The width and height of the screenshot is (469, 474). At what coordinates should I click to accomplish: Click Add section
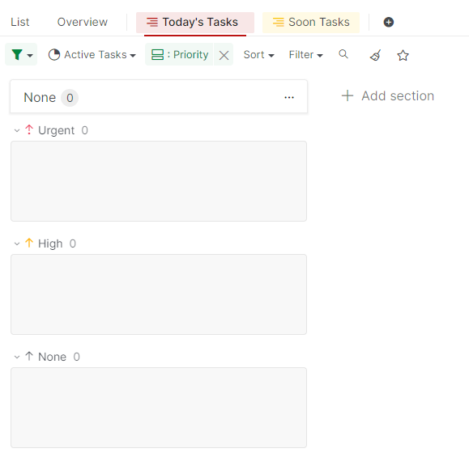(388, 95)
